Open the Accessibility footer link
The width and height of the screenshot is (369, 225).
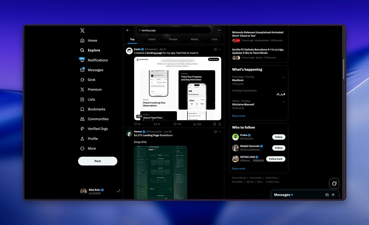[x=237, y=182]
